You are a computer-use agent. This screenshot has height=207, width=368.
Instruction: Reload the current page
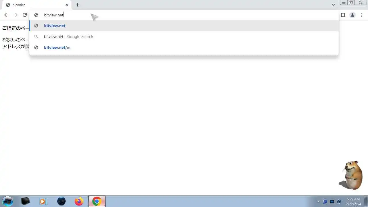[x=25, y=15]
